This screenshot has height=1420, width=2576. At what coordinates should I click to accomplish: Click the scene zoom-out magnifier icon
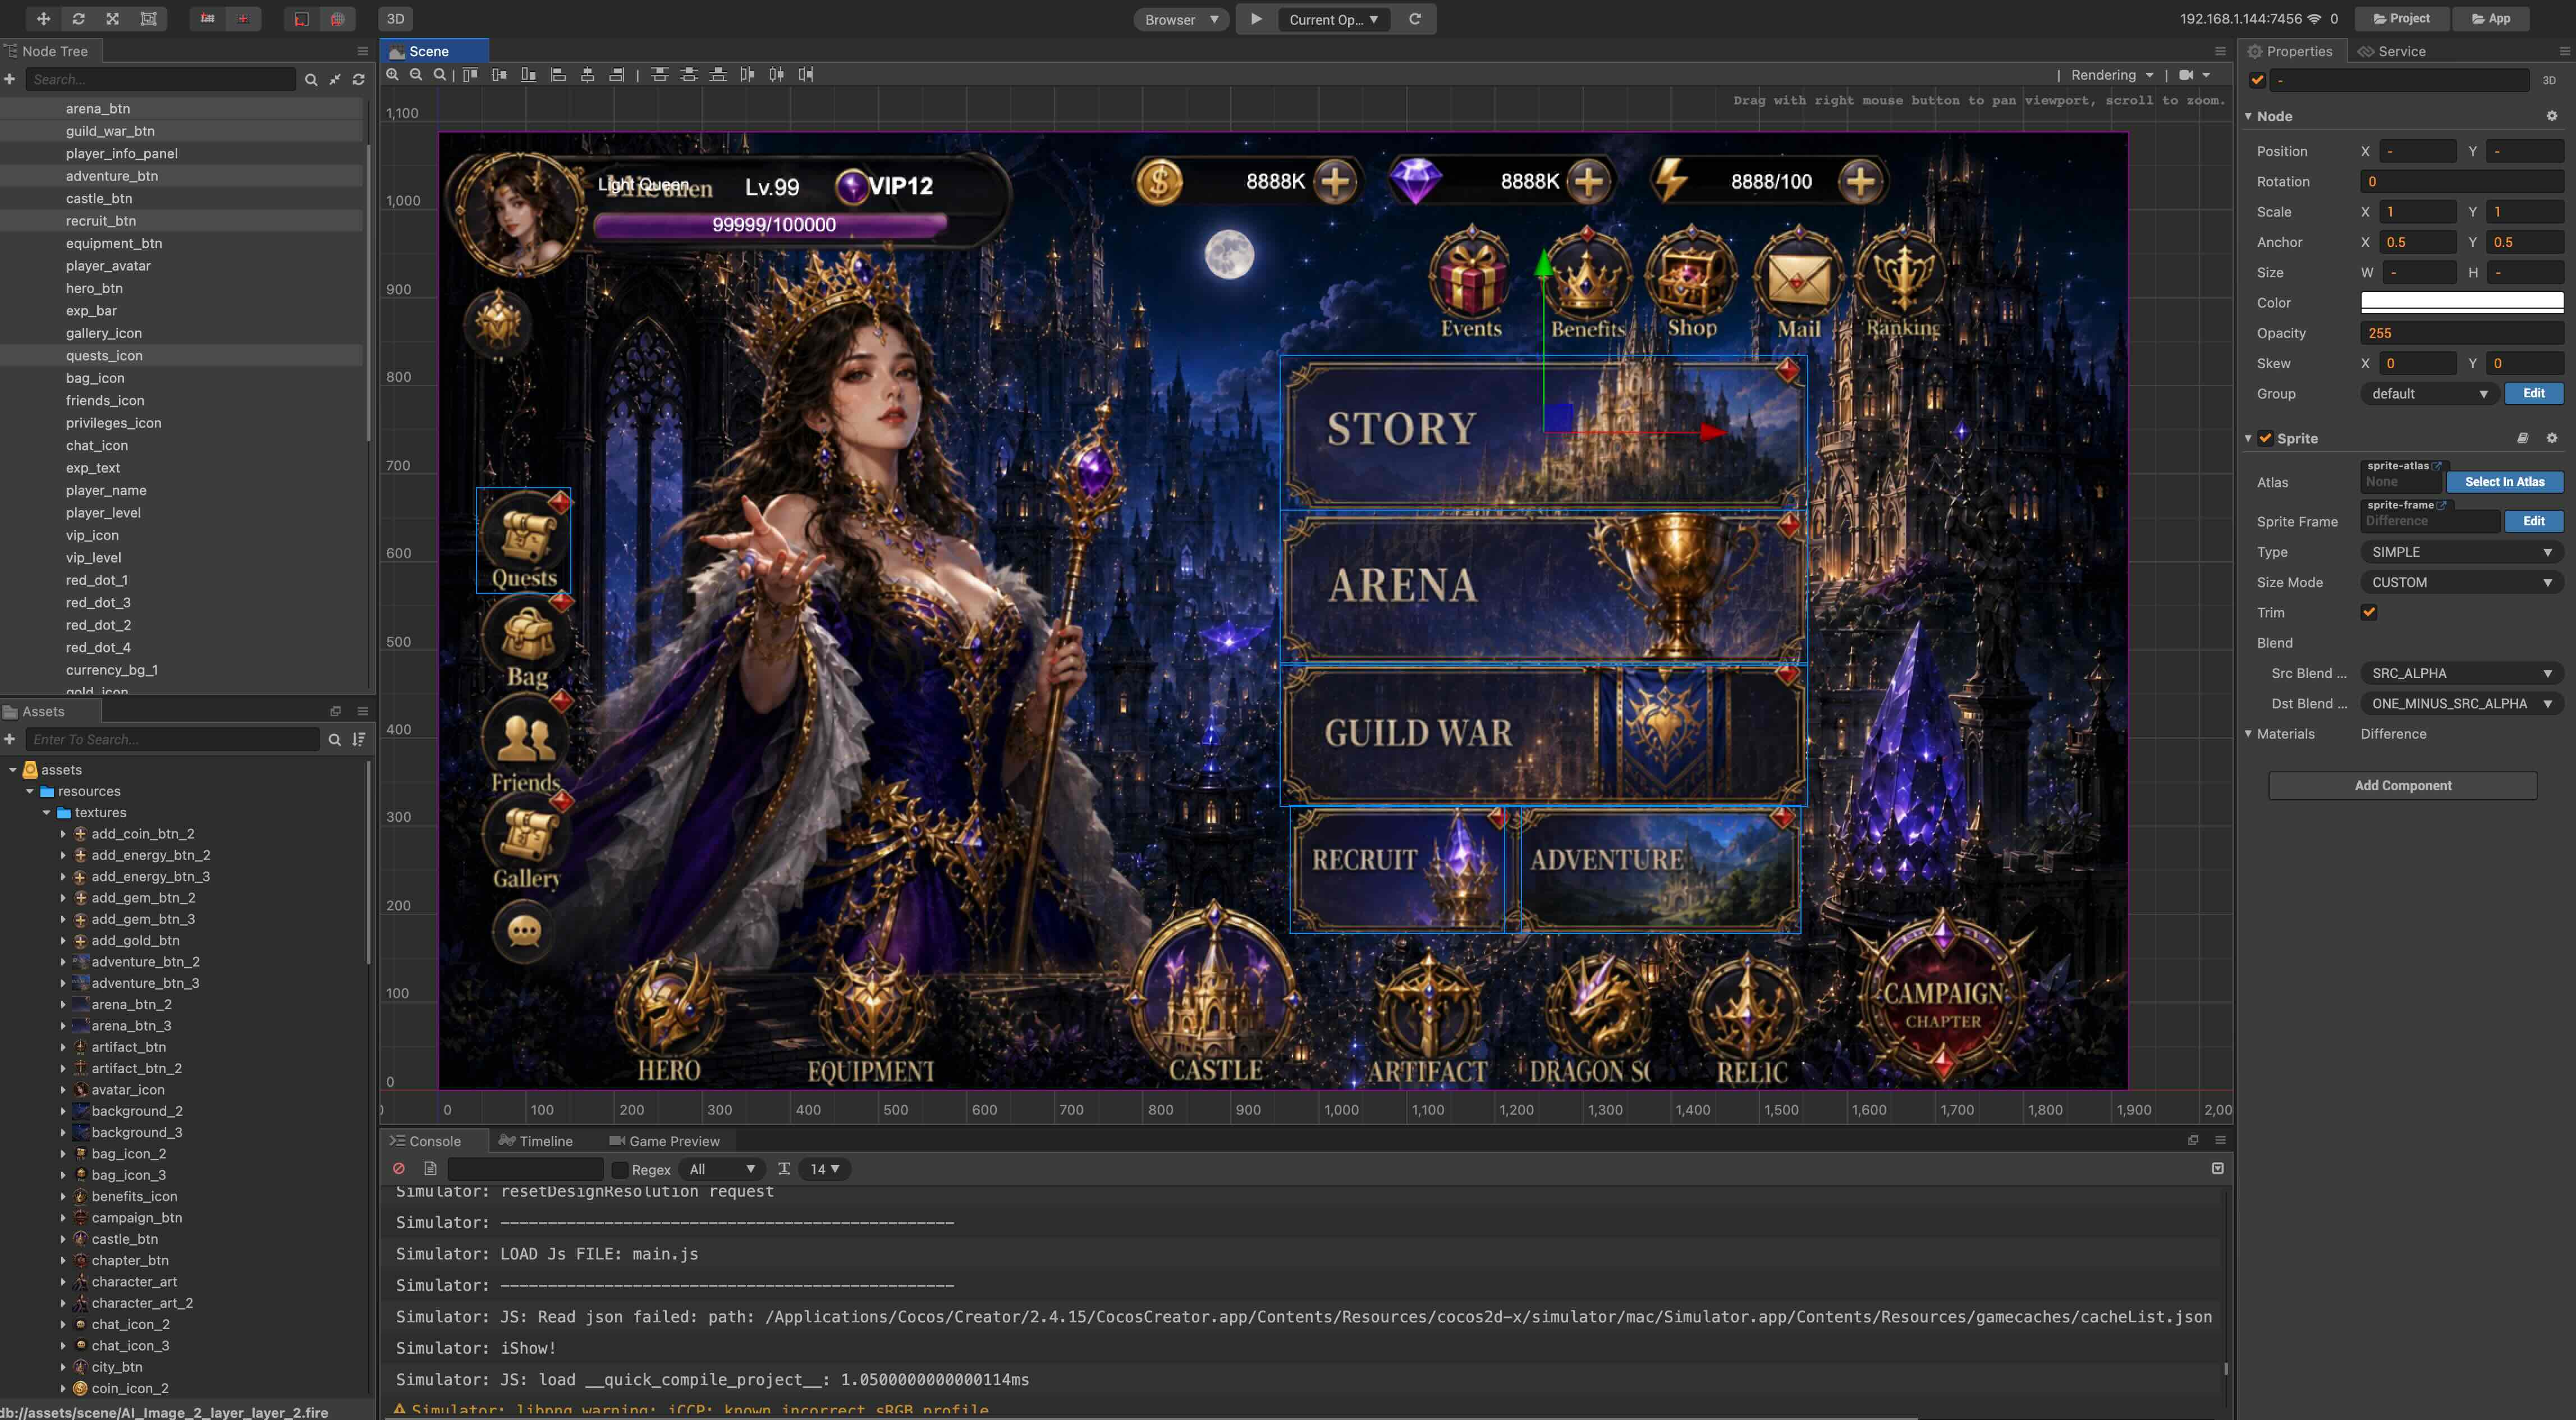pos(417,74)
